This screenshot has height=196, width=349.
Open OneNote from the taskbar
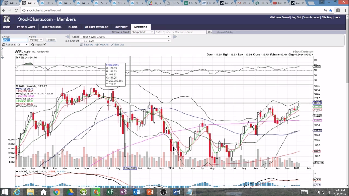(124, 192)
